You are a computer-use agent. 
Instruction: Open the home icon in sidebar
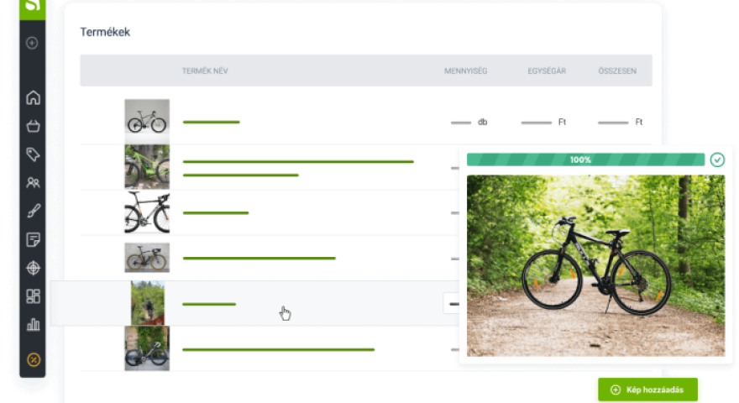tap(33, 97)
